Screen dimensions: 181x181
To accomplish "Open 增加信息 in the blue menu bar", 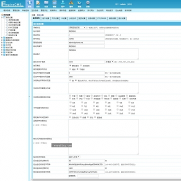I will point(7,10).
